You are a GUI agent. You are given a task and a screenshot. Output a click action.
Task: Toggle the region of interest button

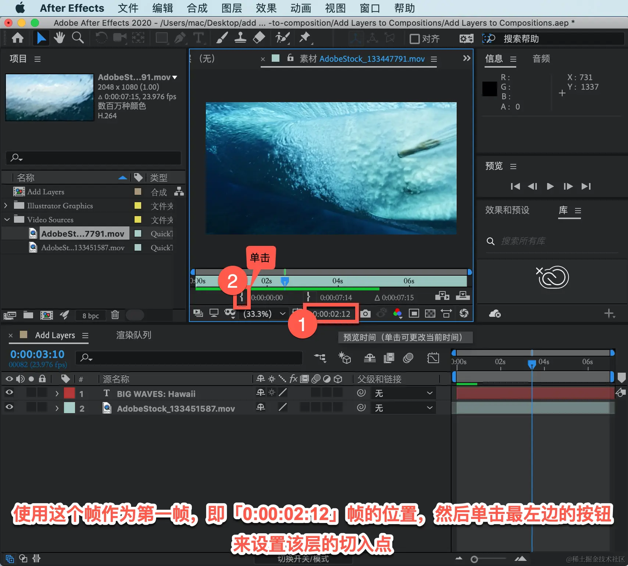coord(414,314)
